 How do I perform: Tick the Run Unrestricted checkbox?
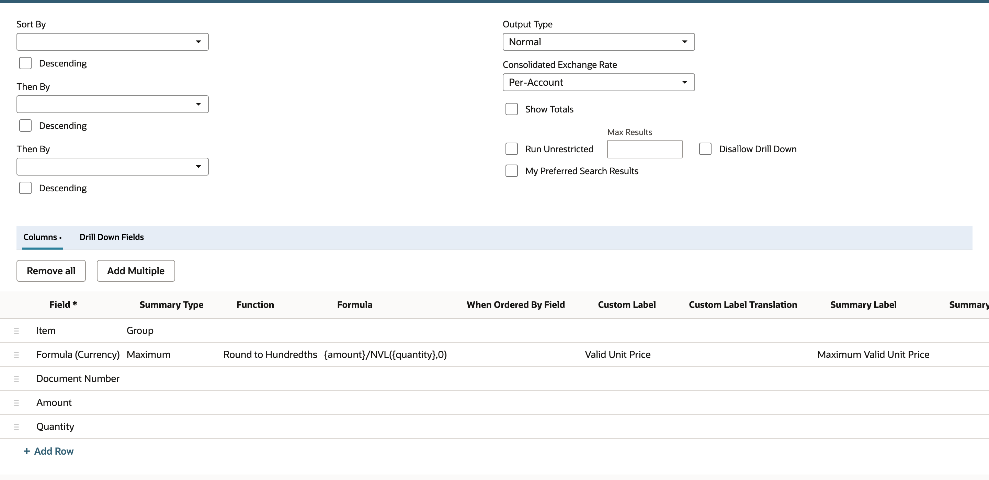tap(511, 149)
